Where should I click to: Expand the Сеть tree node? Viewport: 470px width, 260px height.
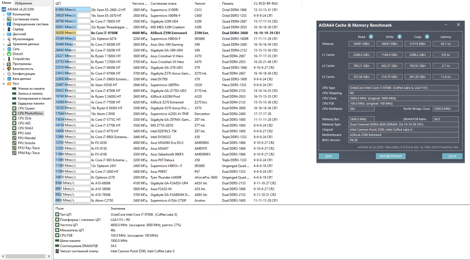point(4,49)
